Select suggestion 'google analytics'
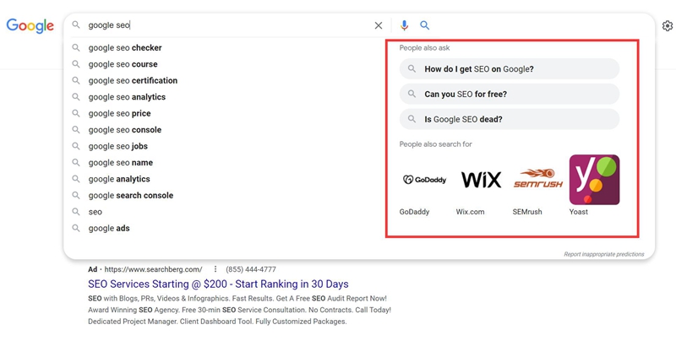Image resolution: width=676 pixels, height=341 pixels. (119, 179)
